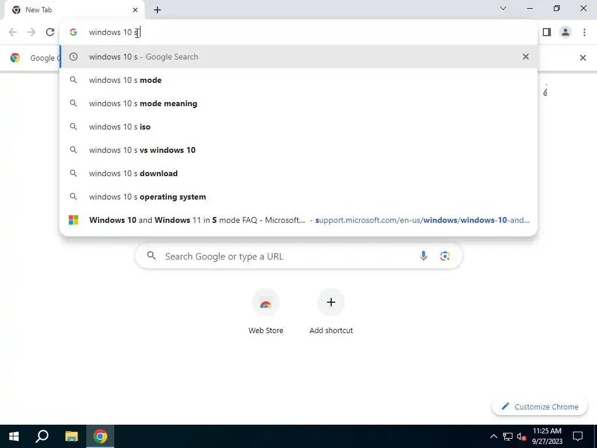Image resolution: width=597 pixels, height=448 pixels.
Task: Click the Microsoft logo on the FAQ suggestion
Action: pyautogui.click(x=73, y=220)
